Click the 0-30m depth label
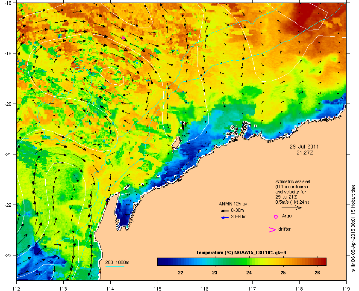Viewport: 359px width, 291px height. tap(237, 210)
